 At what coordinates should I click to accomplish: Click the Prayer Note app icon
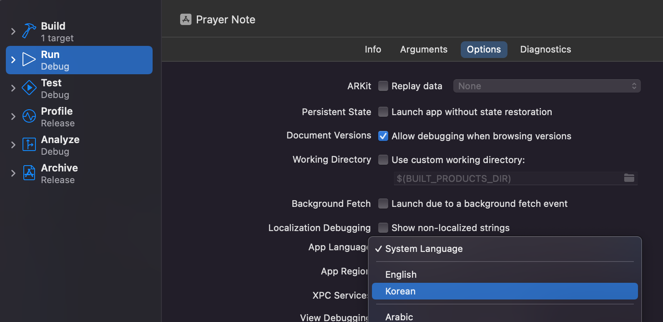tap(186, 19)
